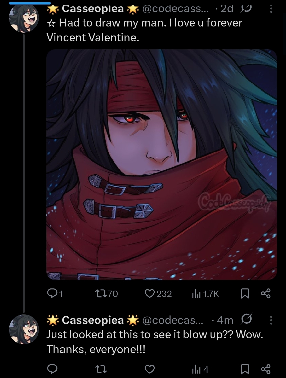
Task: Open Casseopiea profile name on first post
Action: pyautogui.click(x=93, y=9)
